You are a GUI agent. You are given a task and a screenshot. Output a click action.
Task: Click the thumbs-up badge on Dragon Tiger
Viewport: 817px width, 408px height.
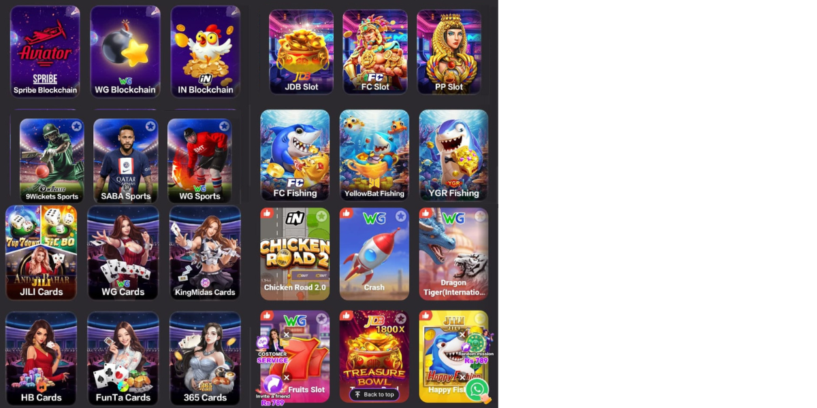click(426, 214)
